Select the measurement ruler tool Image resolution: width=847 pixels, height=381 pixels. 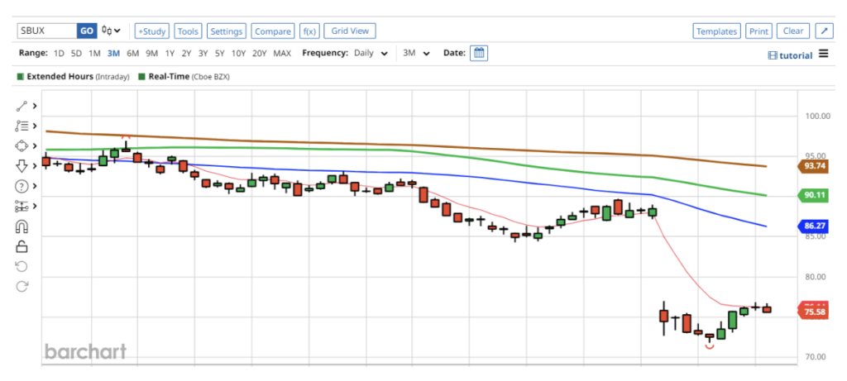22,206
